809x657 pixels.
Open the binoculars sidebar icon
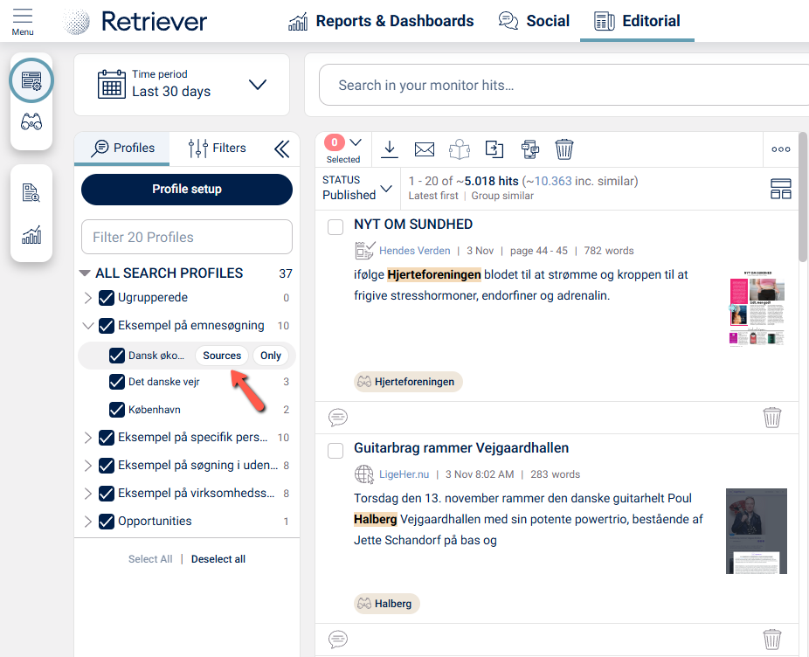(x=31, y=122)
